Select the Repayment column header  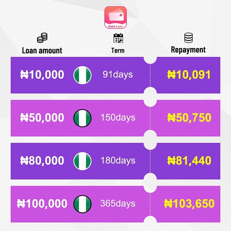(188, 50)
